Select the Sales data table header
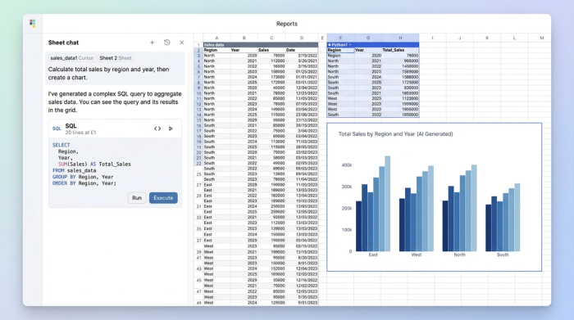Viewport: 574px width, 320px height. pos(261,44)
